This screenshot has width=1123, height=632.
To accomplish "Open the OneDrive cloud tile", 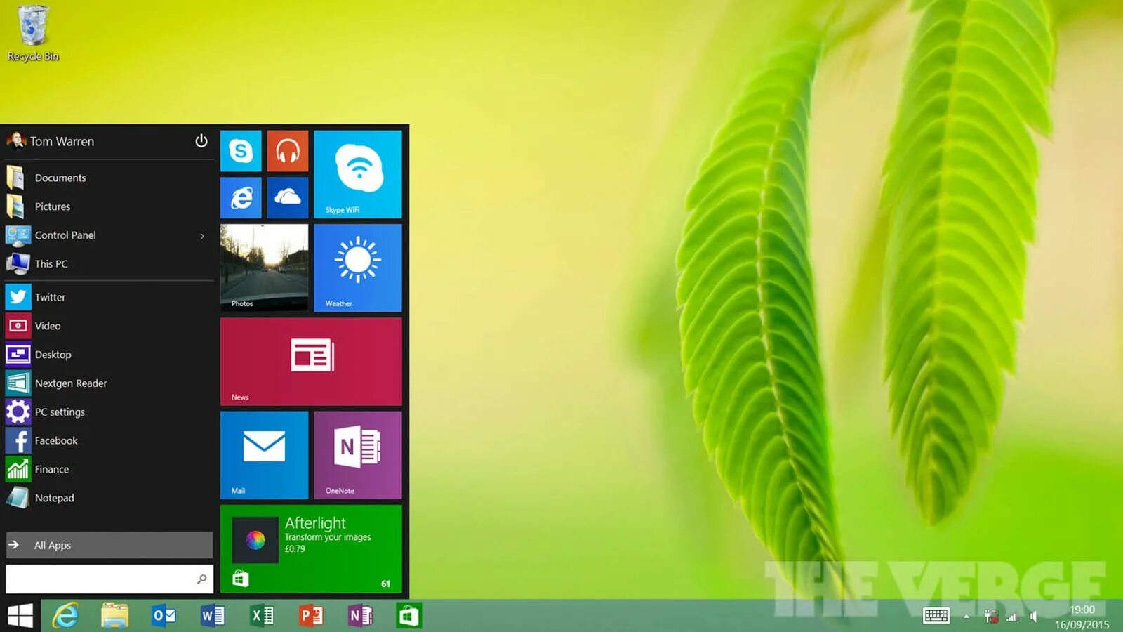I will [x=288, y=198].
